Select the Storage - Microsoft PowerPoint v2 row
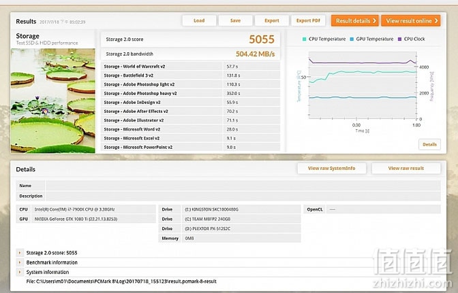458x293 pixels. pos(190,148)
